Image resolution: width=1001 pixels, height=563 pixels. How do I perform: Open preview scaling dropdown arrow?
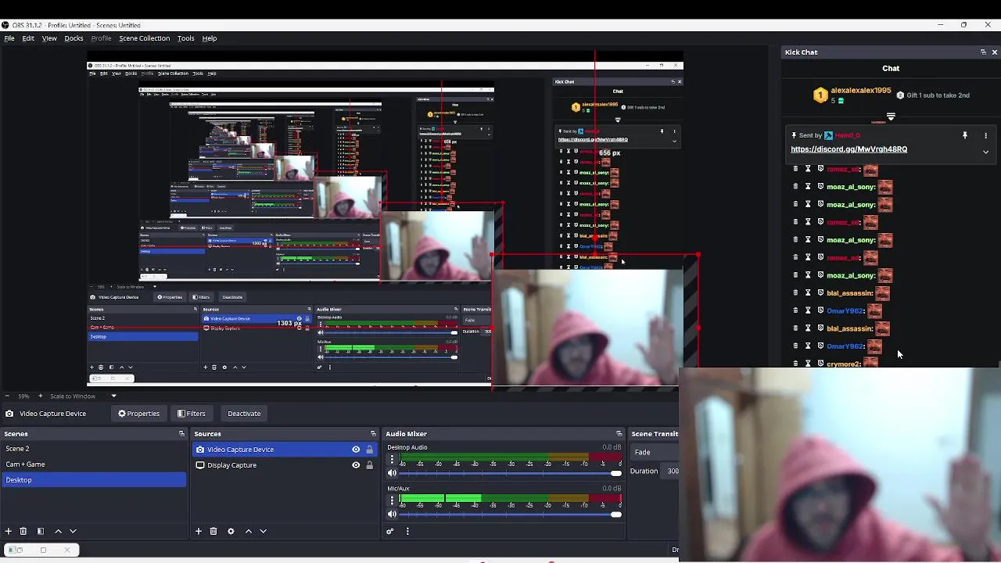point(113,396)
